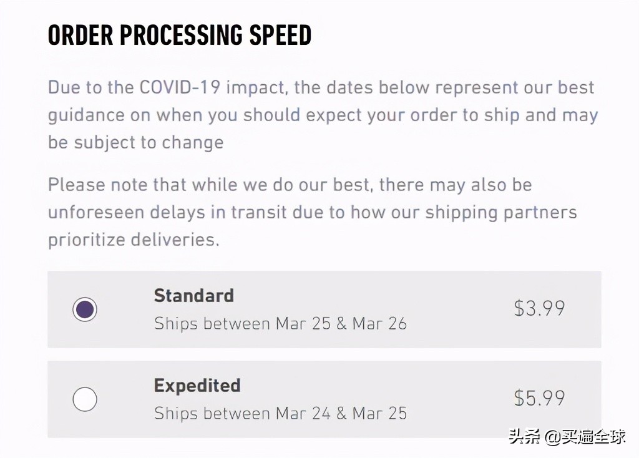Select the Standard shipping radio button

pyautogui.click(x=85, y=309)
